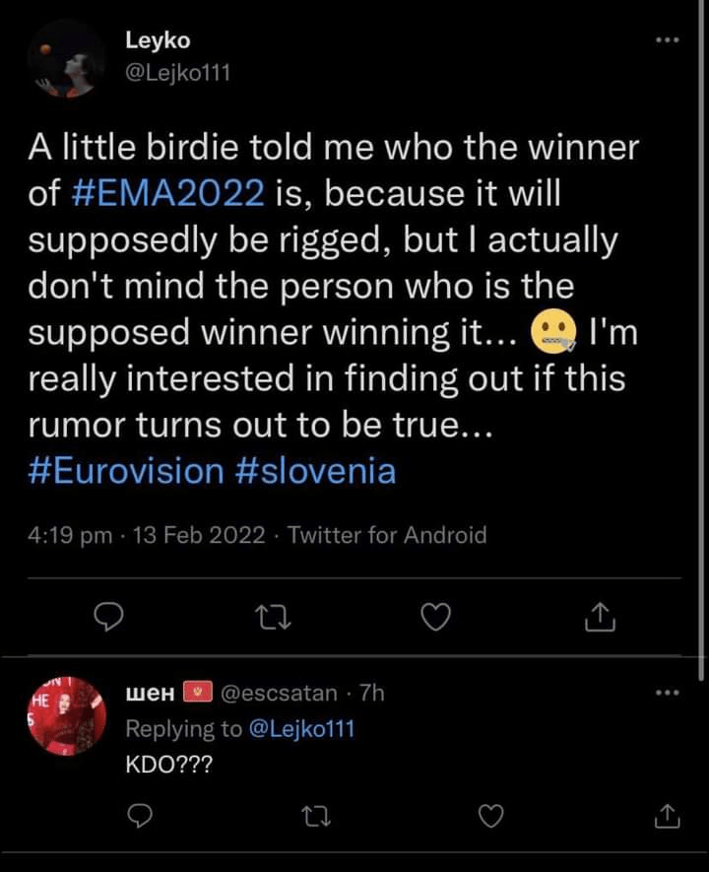Viewport: 709px width, 872px height.
Task: Click the Twitter for Android source label
Action: tap(387, 535)
